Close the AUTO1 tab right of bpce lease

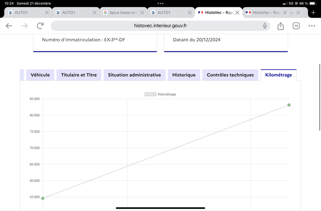point(189,12)
